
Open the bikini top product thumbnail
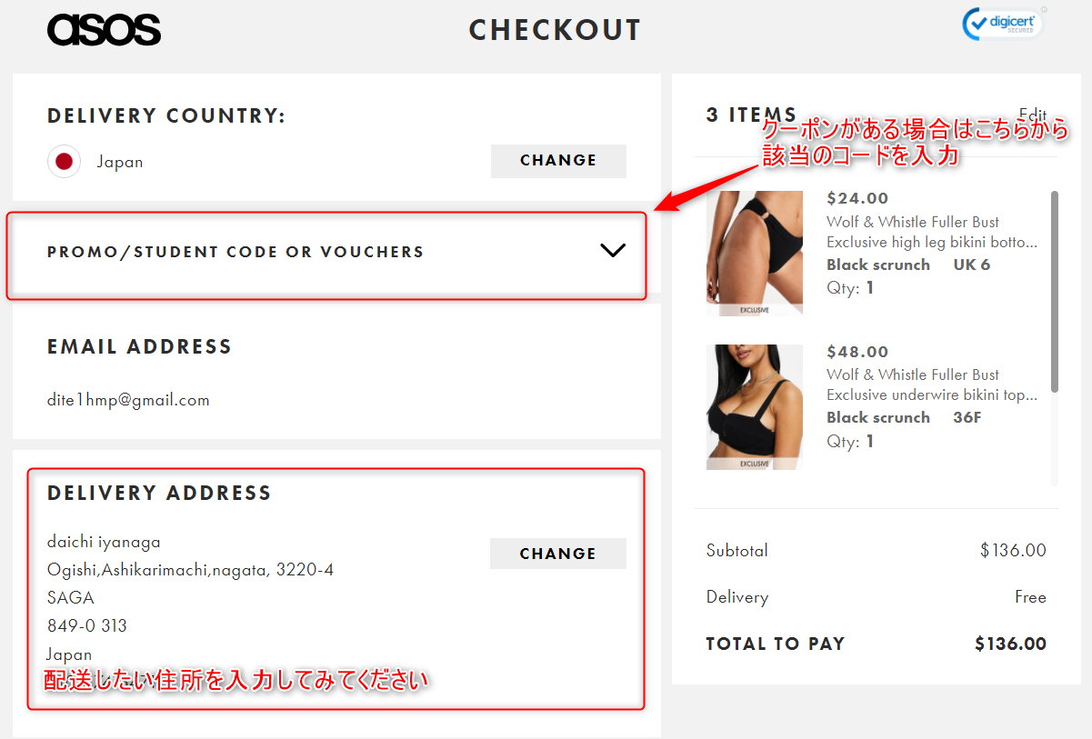pos(755,407)
